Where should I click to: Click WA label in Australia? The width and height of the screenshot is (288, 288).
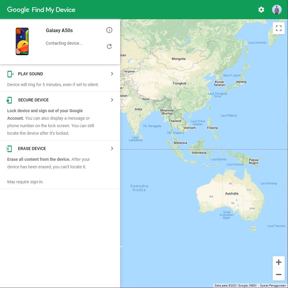coord(211,196)
